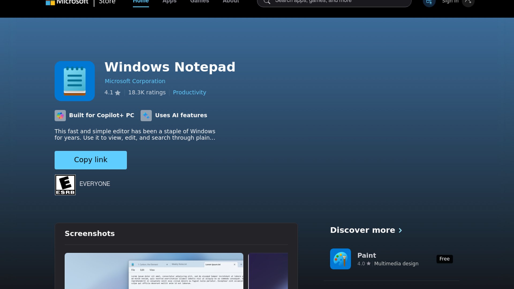
Task: Click the Free button for Paint
Action: tap(444, 259)
